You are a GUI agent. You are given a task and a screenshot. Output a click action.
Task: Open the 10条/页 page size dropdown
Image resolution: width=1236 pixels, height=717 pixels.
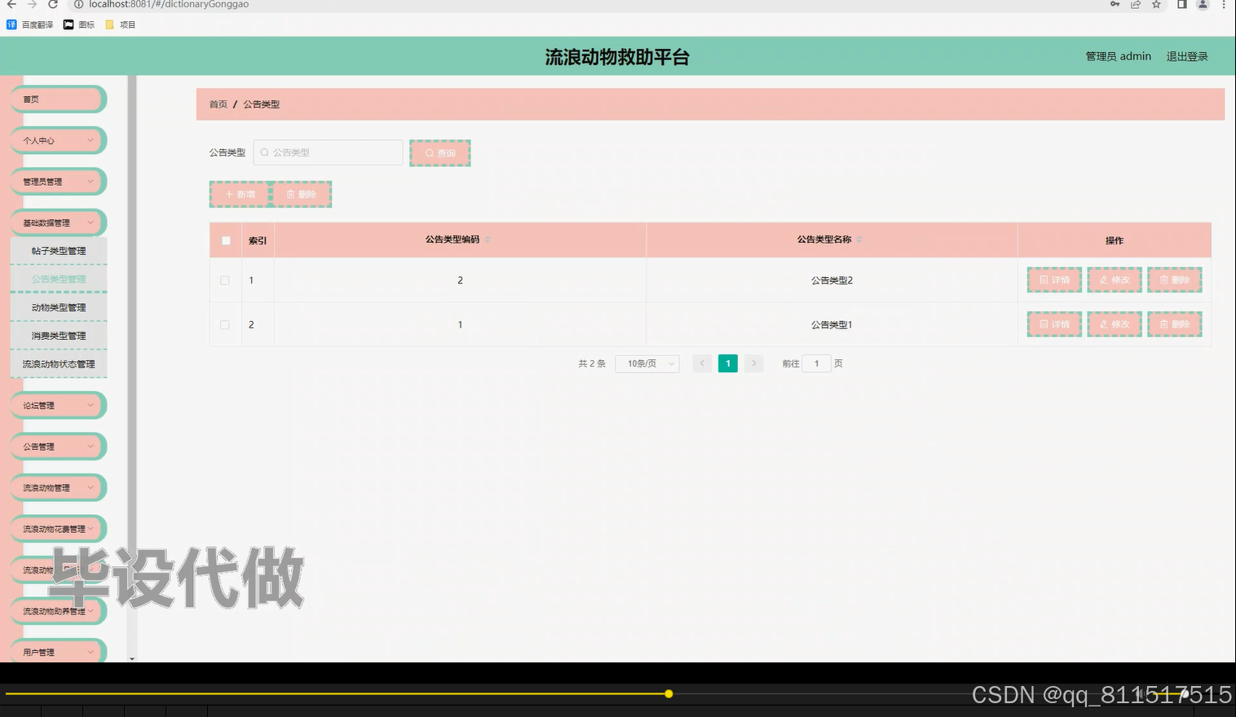click(647, 363)
